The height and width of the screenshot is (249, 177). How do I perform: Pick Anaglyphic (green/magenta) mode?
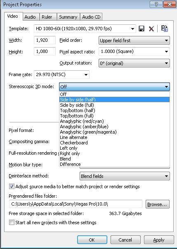click(114, 132)
